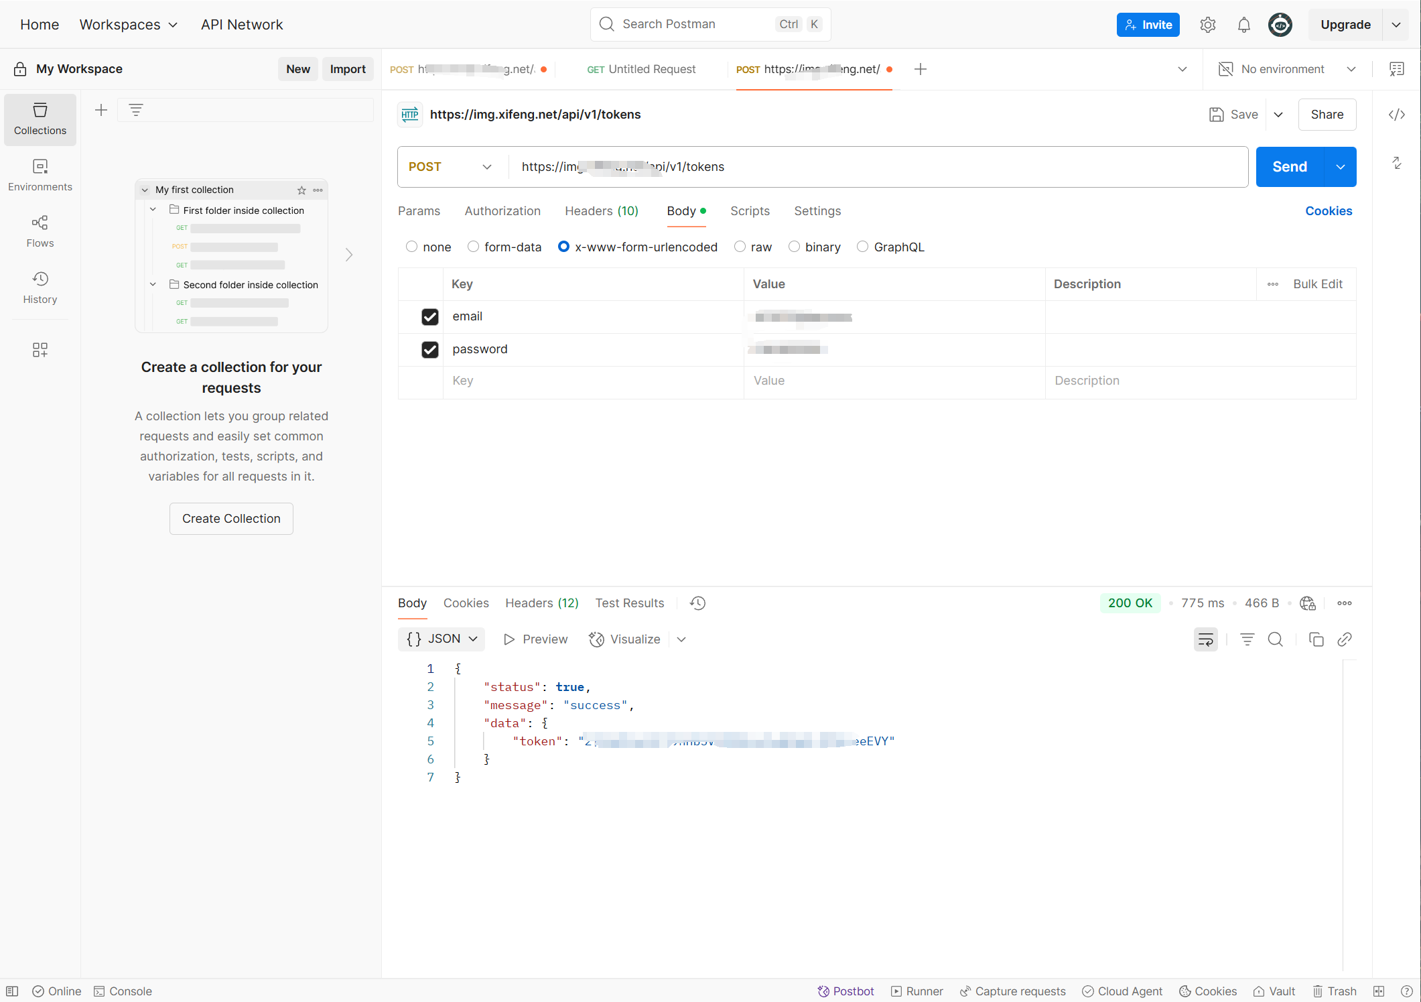Screen dimensions: 1421x1002
Task: Switch to the Authorization tab
Action: coord(502,211)
